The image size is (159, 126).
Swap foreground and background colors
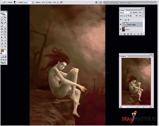tap(5, 49)
